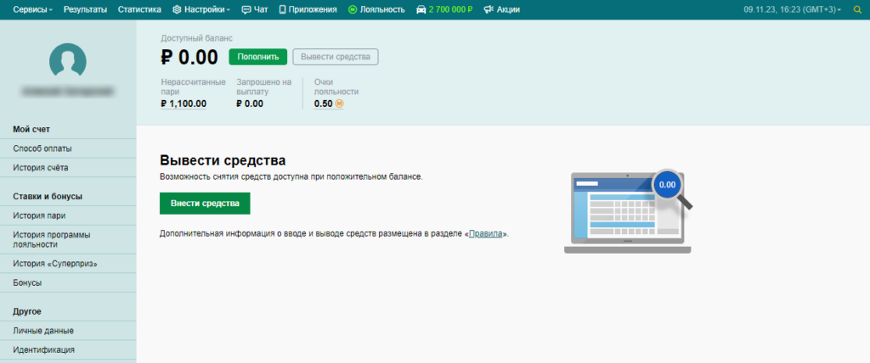Click the car prize icon
The width and height of the screenshot is (870, 363).
coord(421,9)
